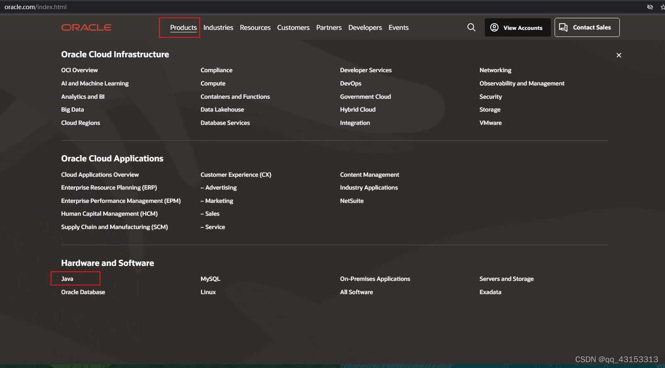Open the search magnifier icon

471,27
